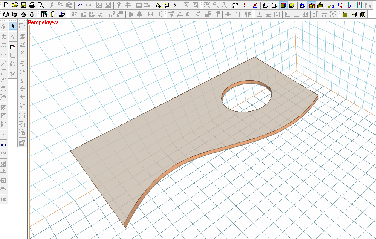
Task: Click the straight line drawing tool
Action: pyautogui.click(x=3, y=64)
